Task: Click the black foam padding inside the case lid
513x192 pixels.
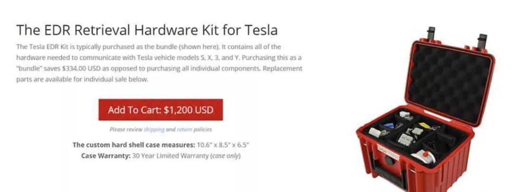Action: (449, 76)
